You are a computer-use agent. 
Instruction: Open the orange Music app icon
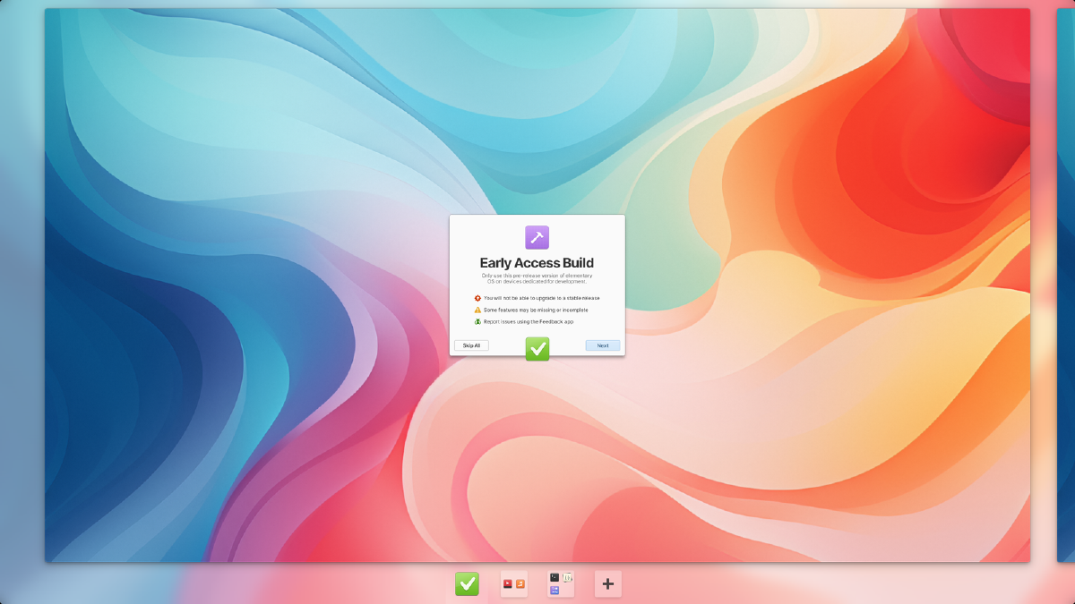point(520,583)
